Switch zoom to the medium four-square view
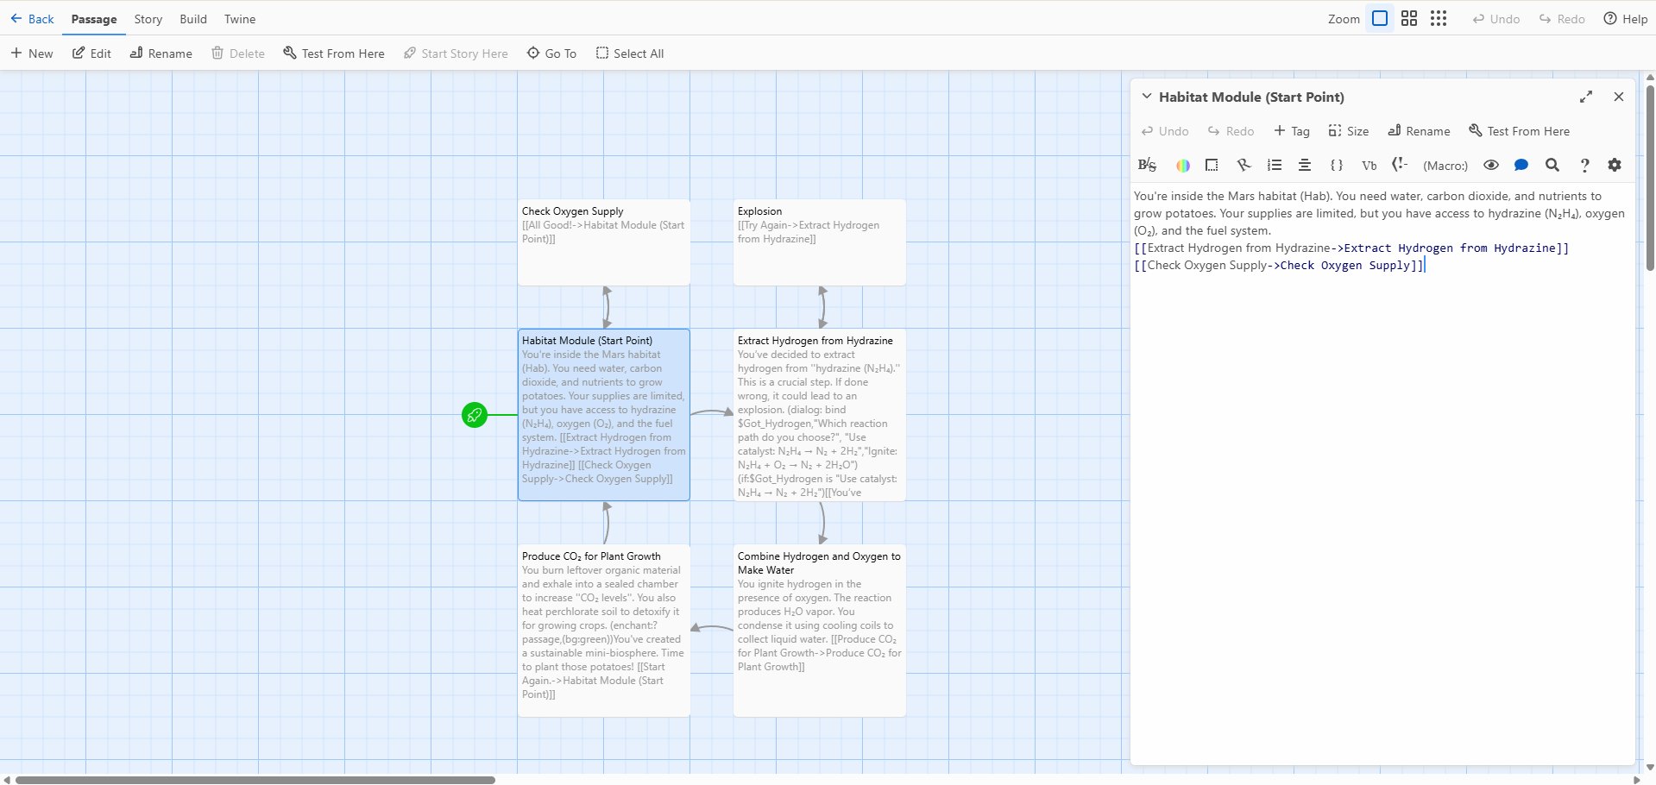Screen dimensions: 1656x785 (1408, 19)
